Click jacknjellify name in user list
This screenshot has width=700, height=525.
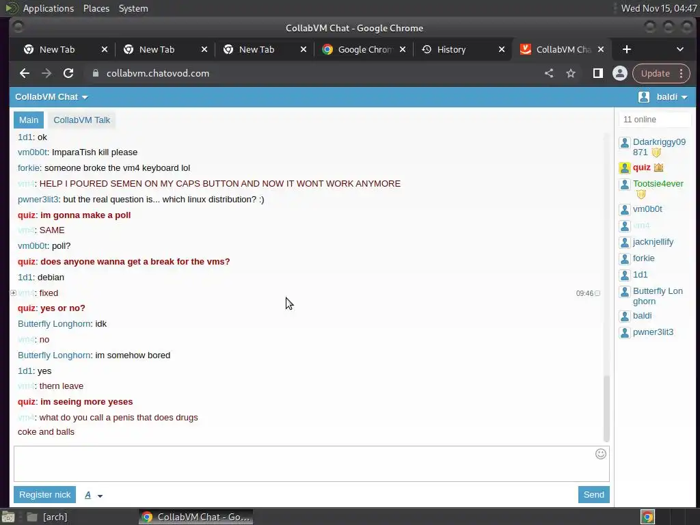coord(653,242)
